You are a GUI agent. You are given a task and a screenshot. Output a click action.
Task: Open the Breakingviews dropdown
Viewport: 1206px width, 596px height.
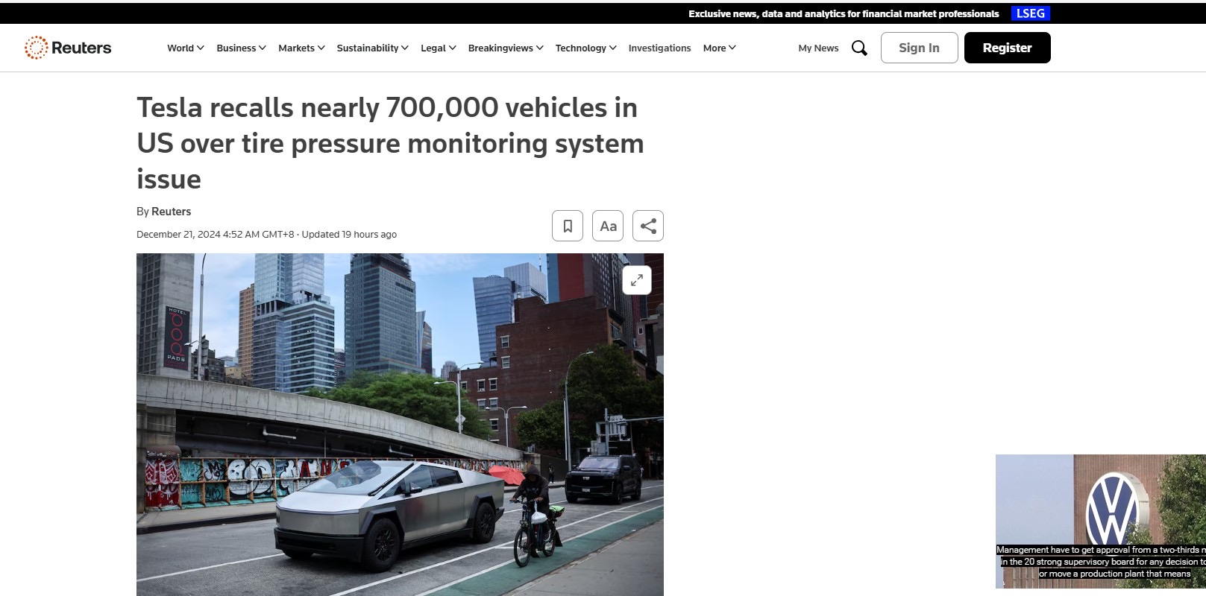(506, 48)
